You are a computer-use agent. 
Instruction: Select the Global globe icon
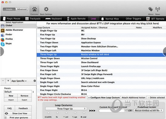tap(3, 26)
